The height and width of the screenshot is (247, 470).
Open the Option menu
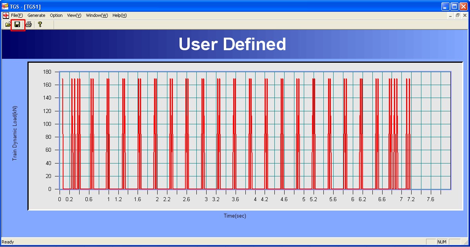coord(56,15)
